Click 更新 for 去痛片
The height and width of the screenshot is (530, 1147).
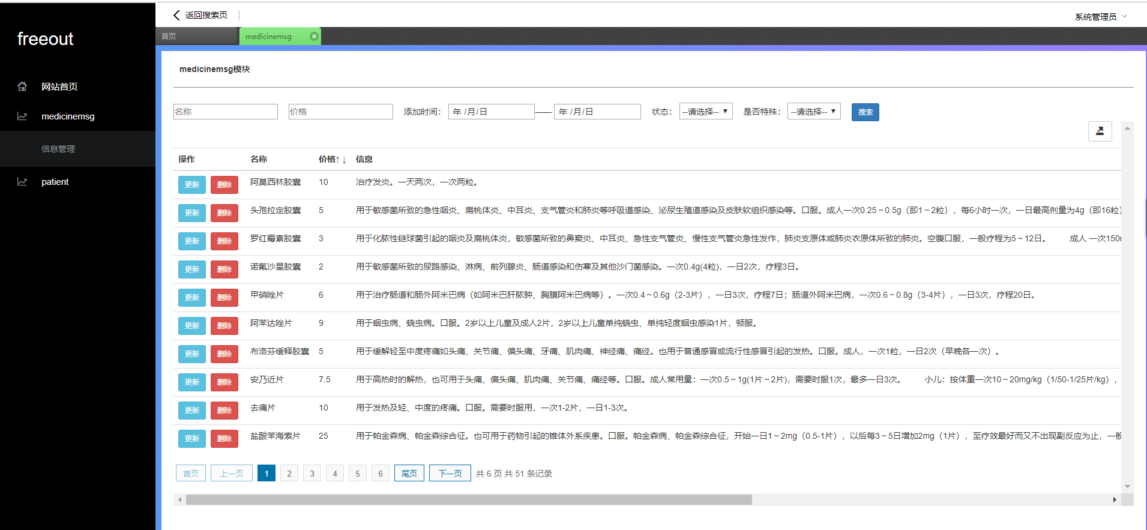pos(192,411)
